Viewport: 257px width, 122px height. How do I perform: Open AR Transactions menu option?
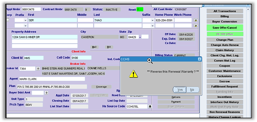225,11
